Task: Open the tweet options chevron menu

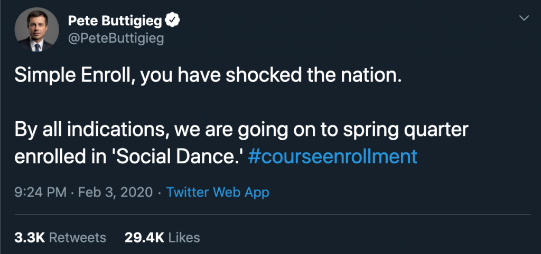Action: point(524,18)
